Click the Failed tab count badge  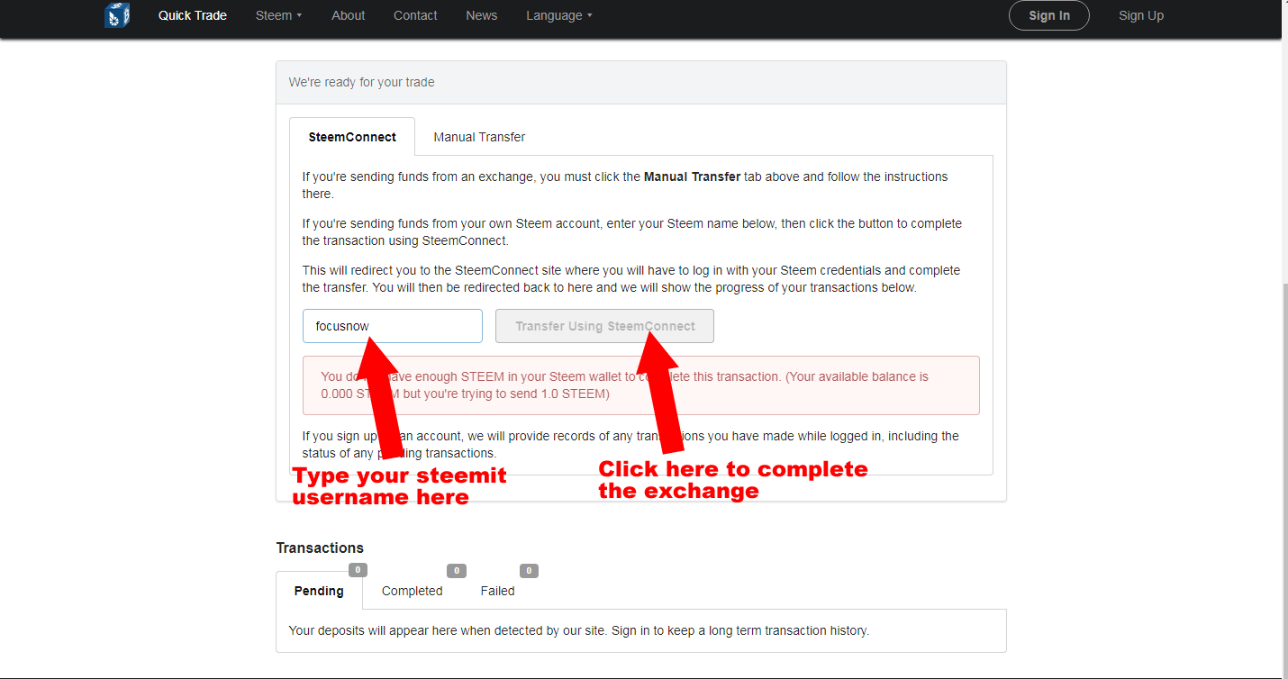529,570
